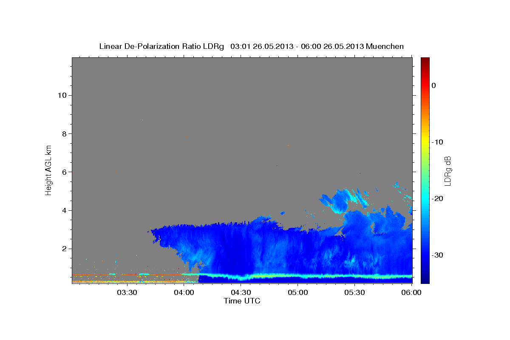The height and width of the screenshot is (340, 510).
Task: Click height axis label '6'
Action: point(64,172)
